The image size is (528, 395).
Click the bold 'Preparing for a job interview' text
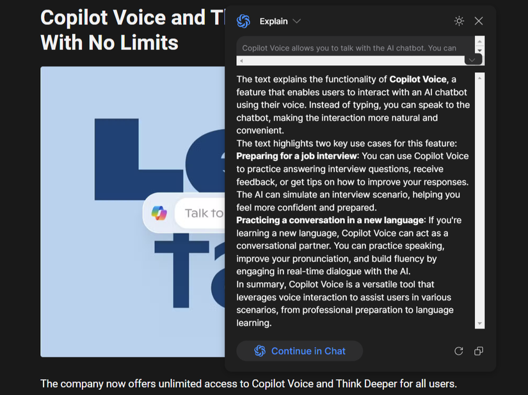click(296, 156)
